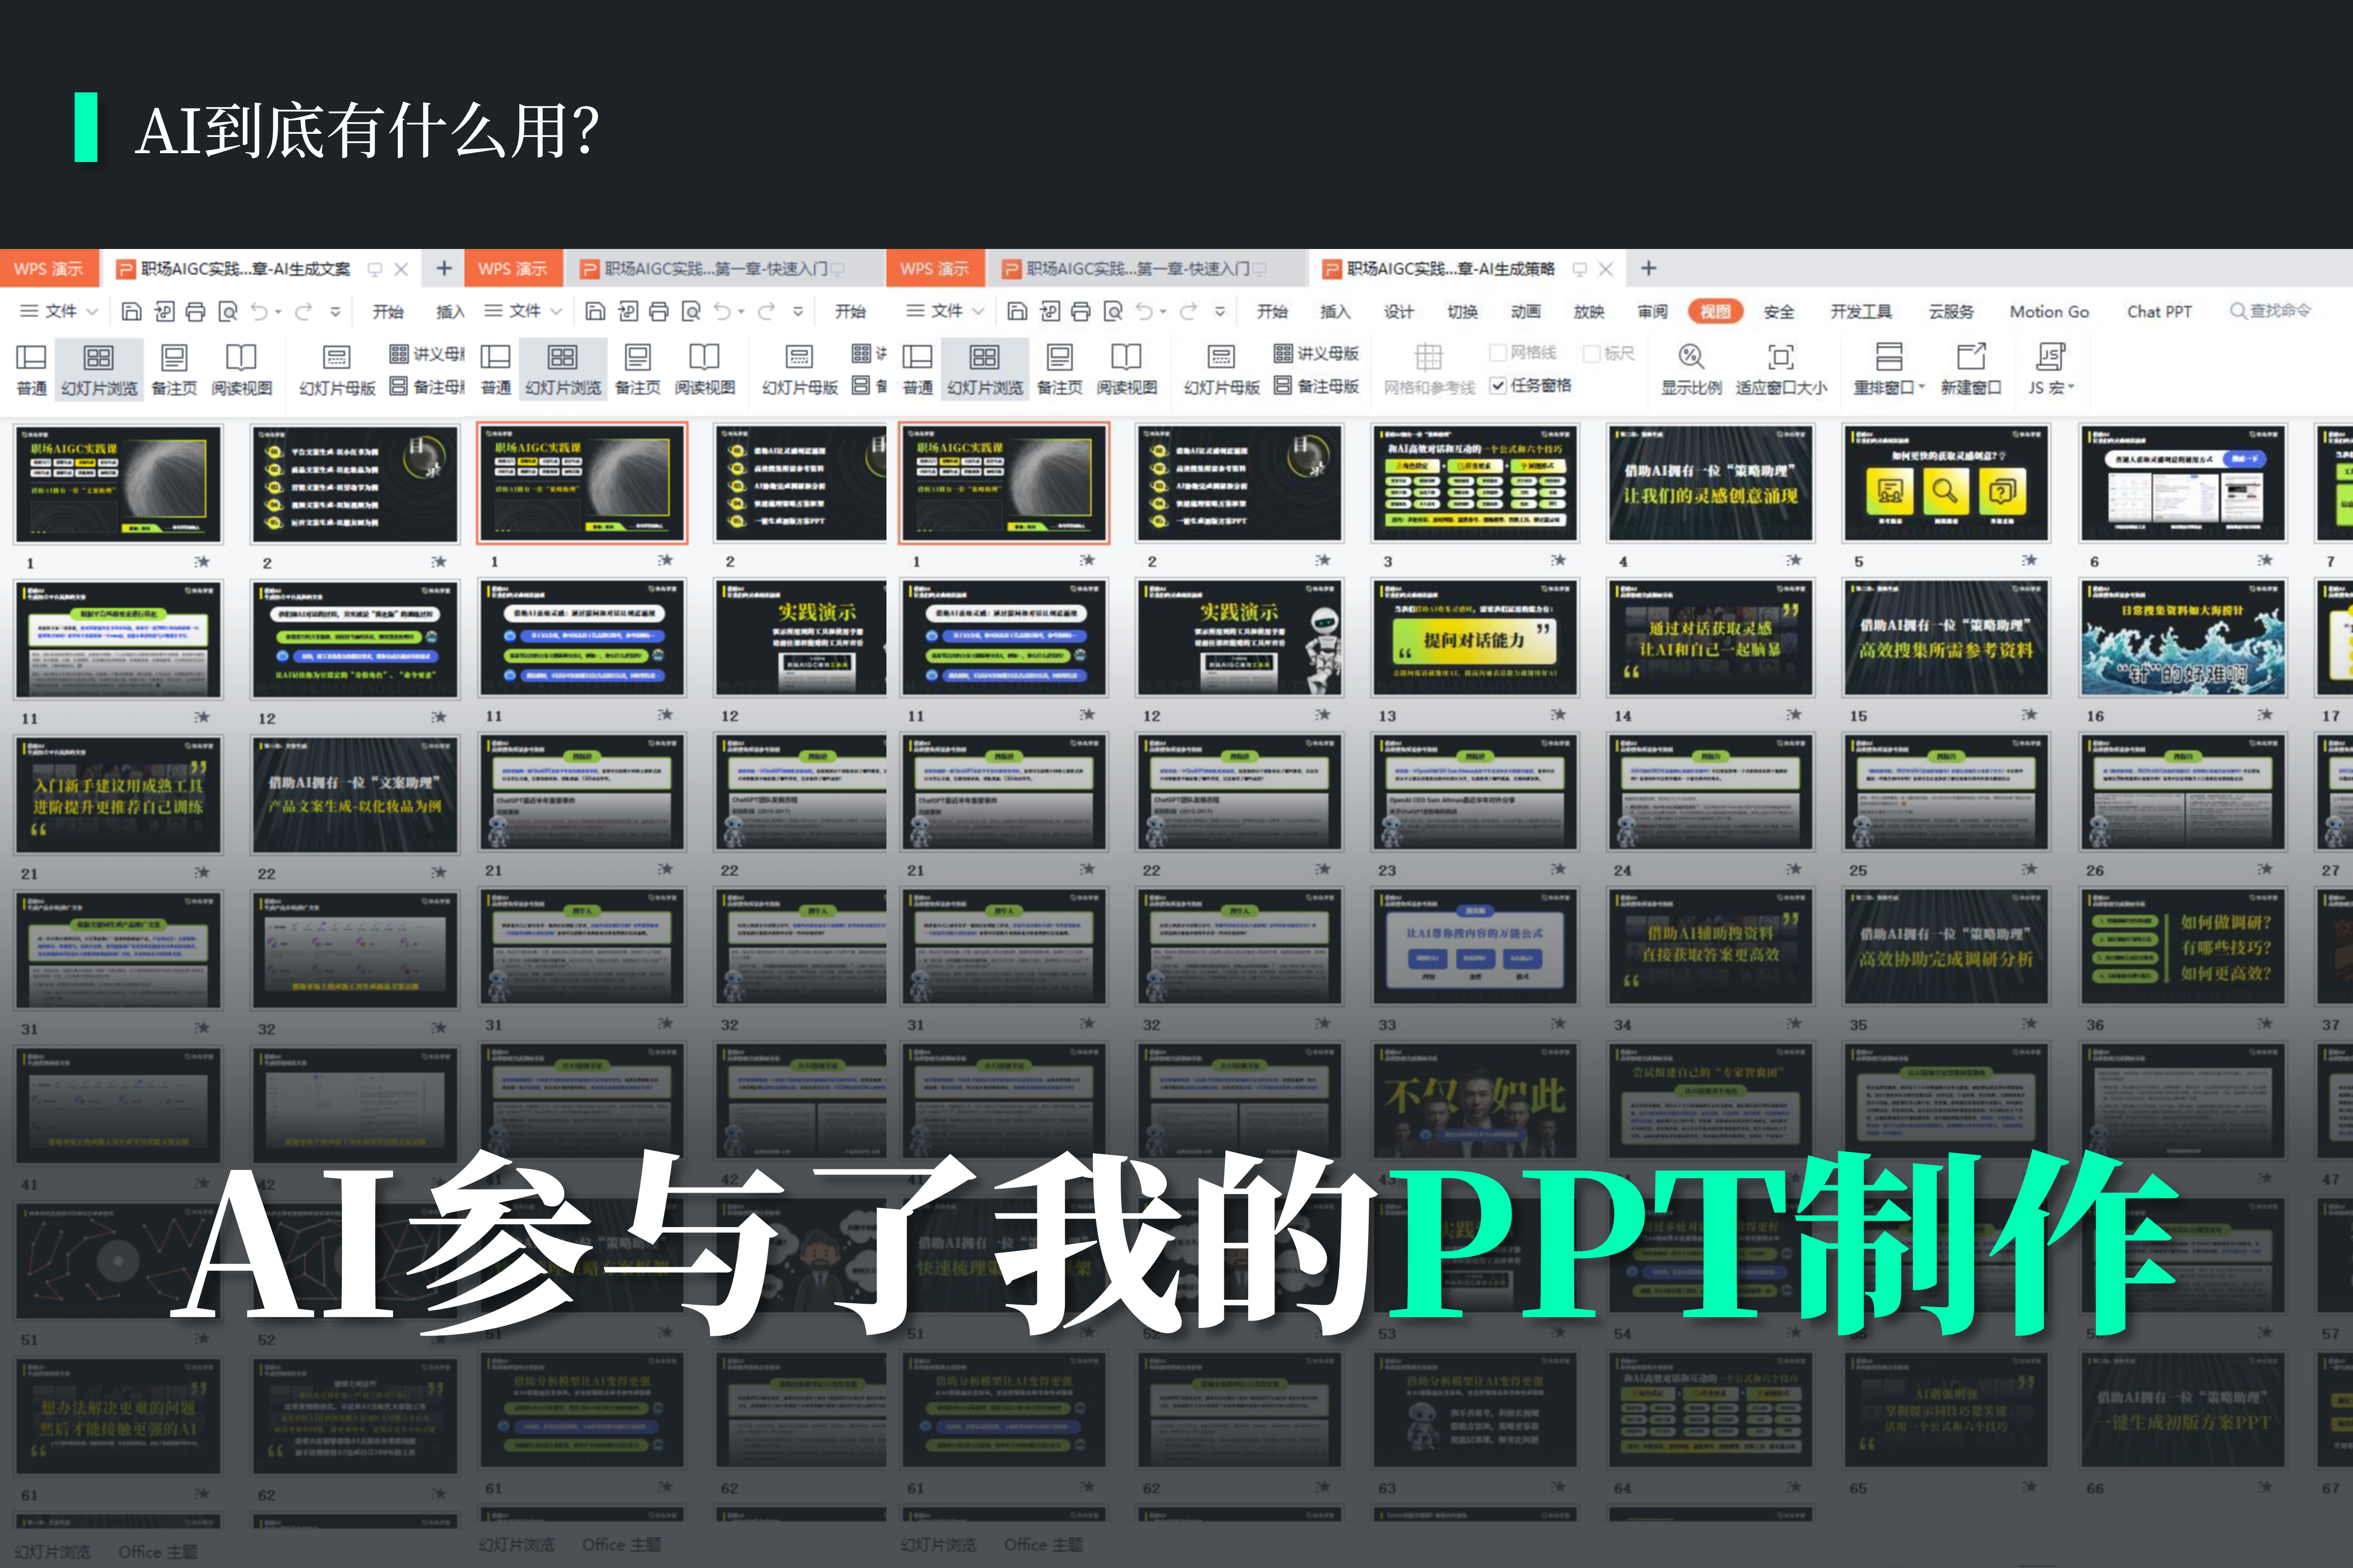The image size is (2353, 1568).
Task: Switch to leftmost 阅读视图 icon
Action: [241, 358]
